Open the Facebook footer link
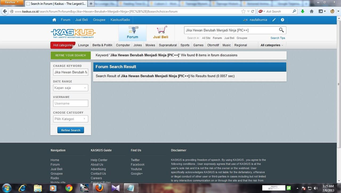 tap(137, 164)
